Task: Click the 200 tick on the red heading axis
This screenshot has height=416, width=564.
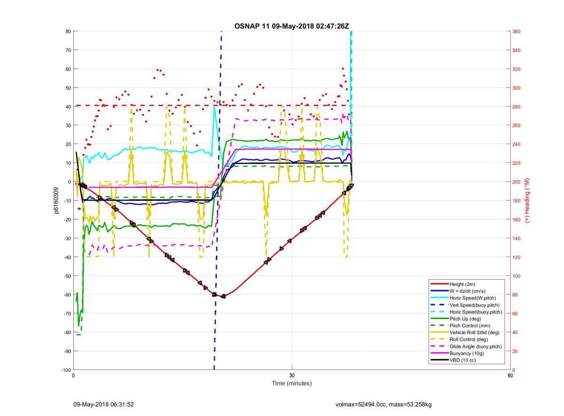Action: [517, 182]
